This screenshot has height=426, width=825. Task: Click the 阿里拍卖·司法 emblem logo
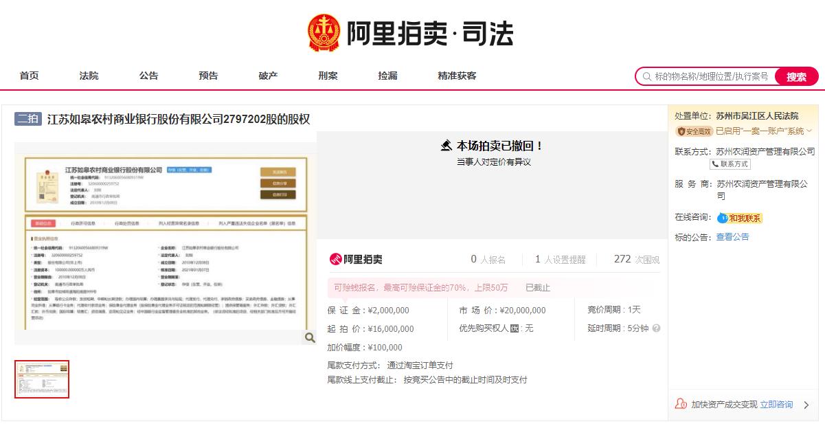[x=323, y=33]
